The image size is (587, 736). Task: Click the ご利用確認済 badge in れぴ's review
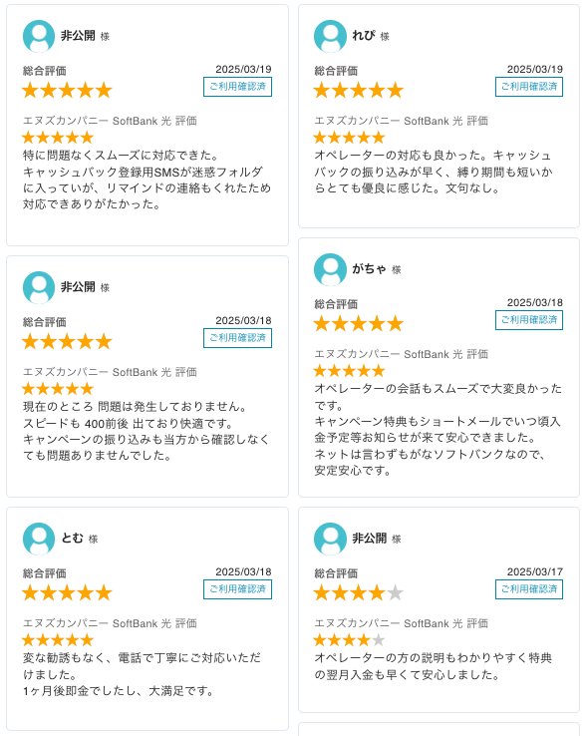tap(529, 87)
